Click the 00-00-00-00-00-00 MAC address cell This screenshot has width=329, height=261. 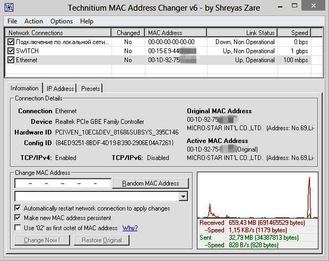[x=171, y=42]
